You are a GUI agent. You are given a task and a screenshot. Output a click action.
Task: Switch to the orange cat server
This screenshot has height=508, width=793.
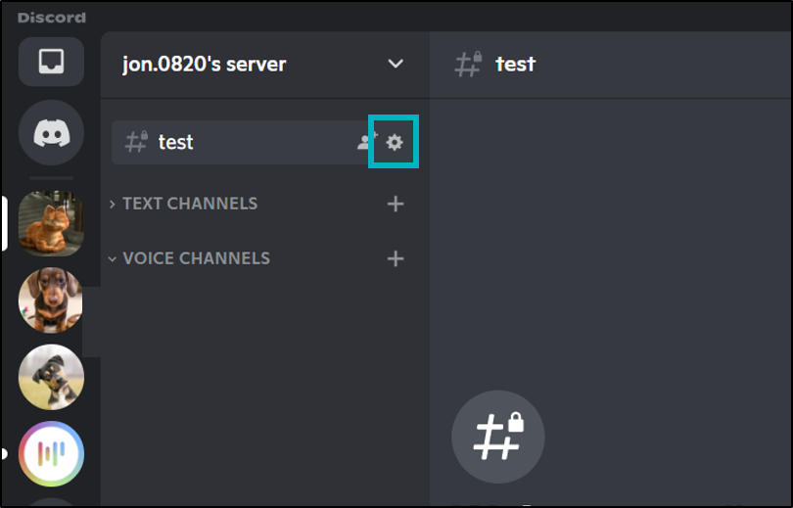click(51, 223)
